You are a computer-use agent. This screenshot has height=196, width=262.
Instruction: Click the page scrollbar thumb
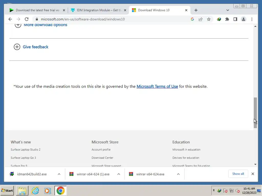pos(255,113)
